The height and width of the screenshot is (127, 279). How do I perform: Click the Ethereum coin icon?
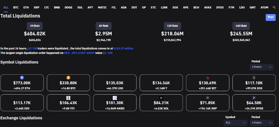click(x=22, y=78)
